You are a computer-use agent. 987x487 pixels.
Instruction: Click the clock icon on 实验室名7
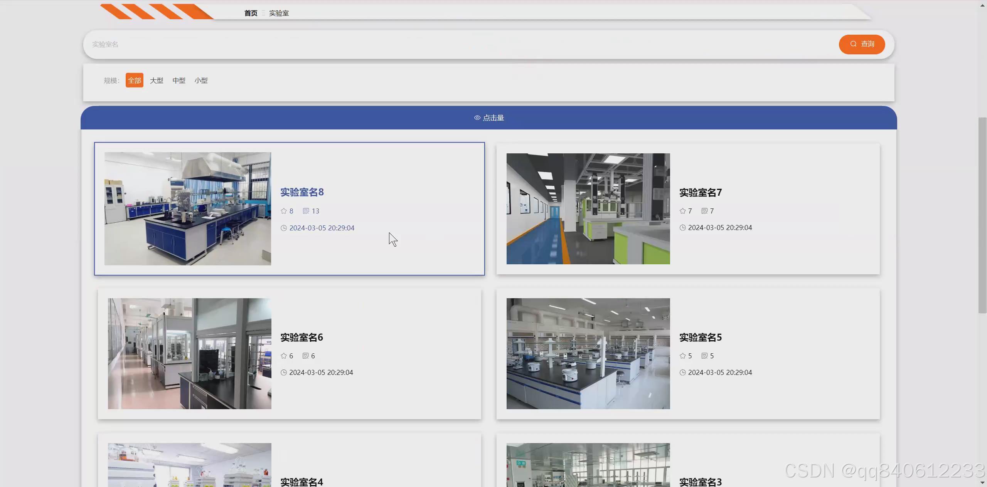point(682,227)
